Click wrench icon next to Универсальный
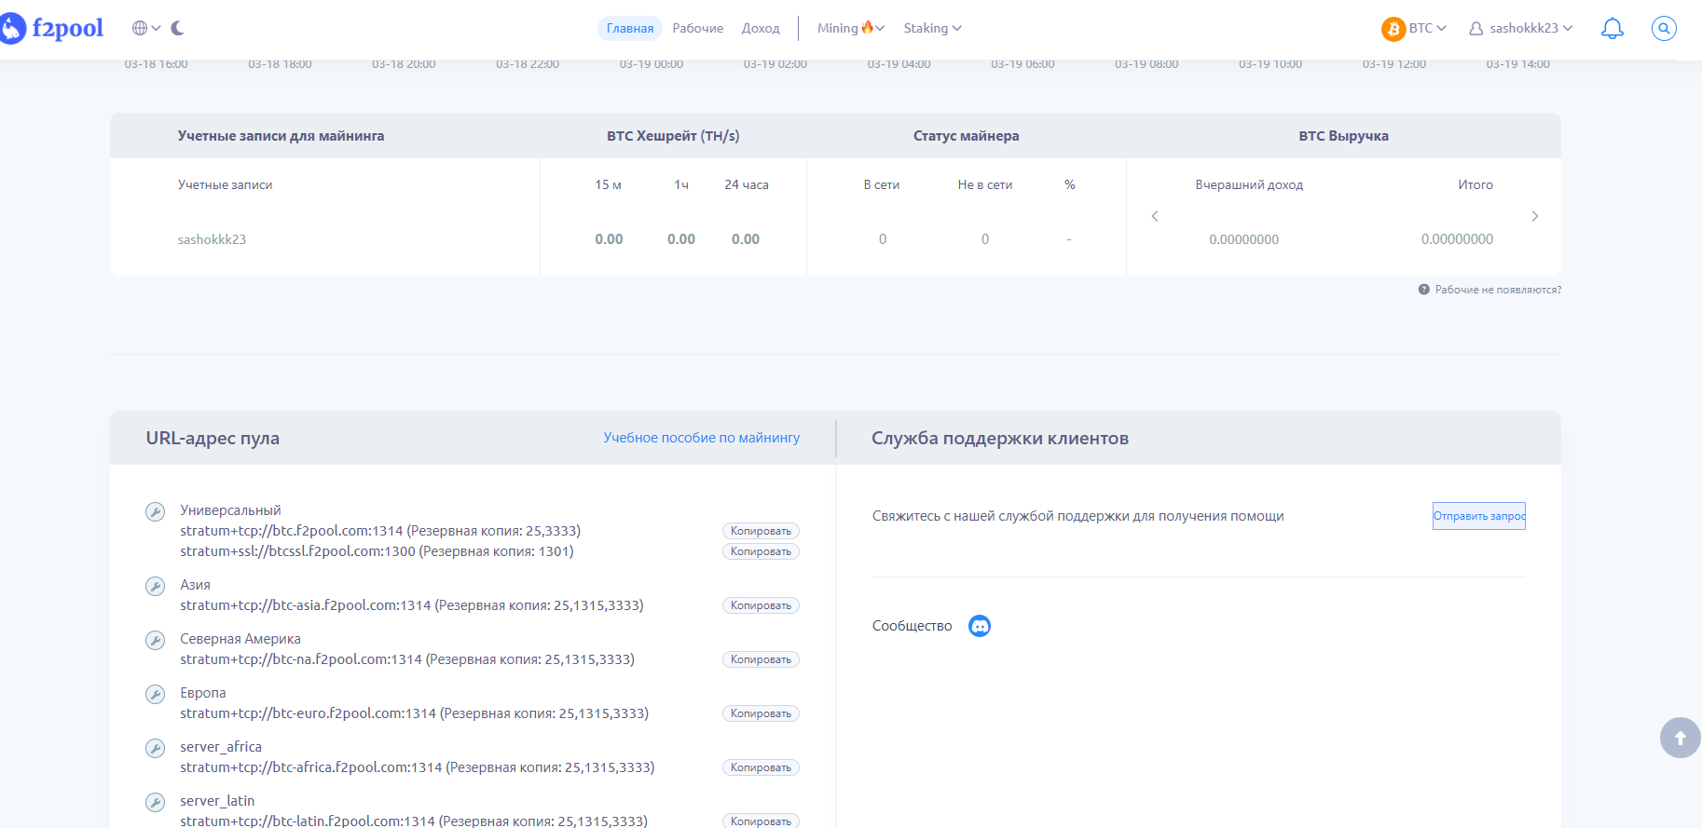 click(x=156, y=511)
